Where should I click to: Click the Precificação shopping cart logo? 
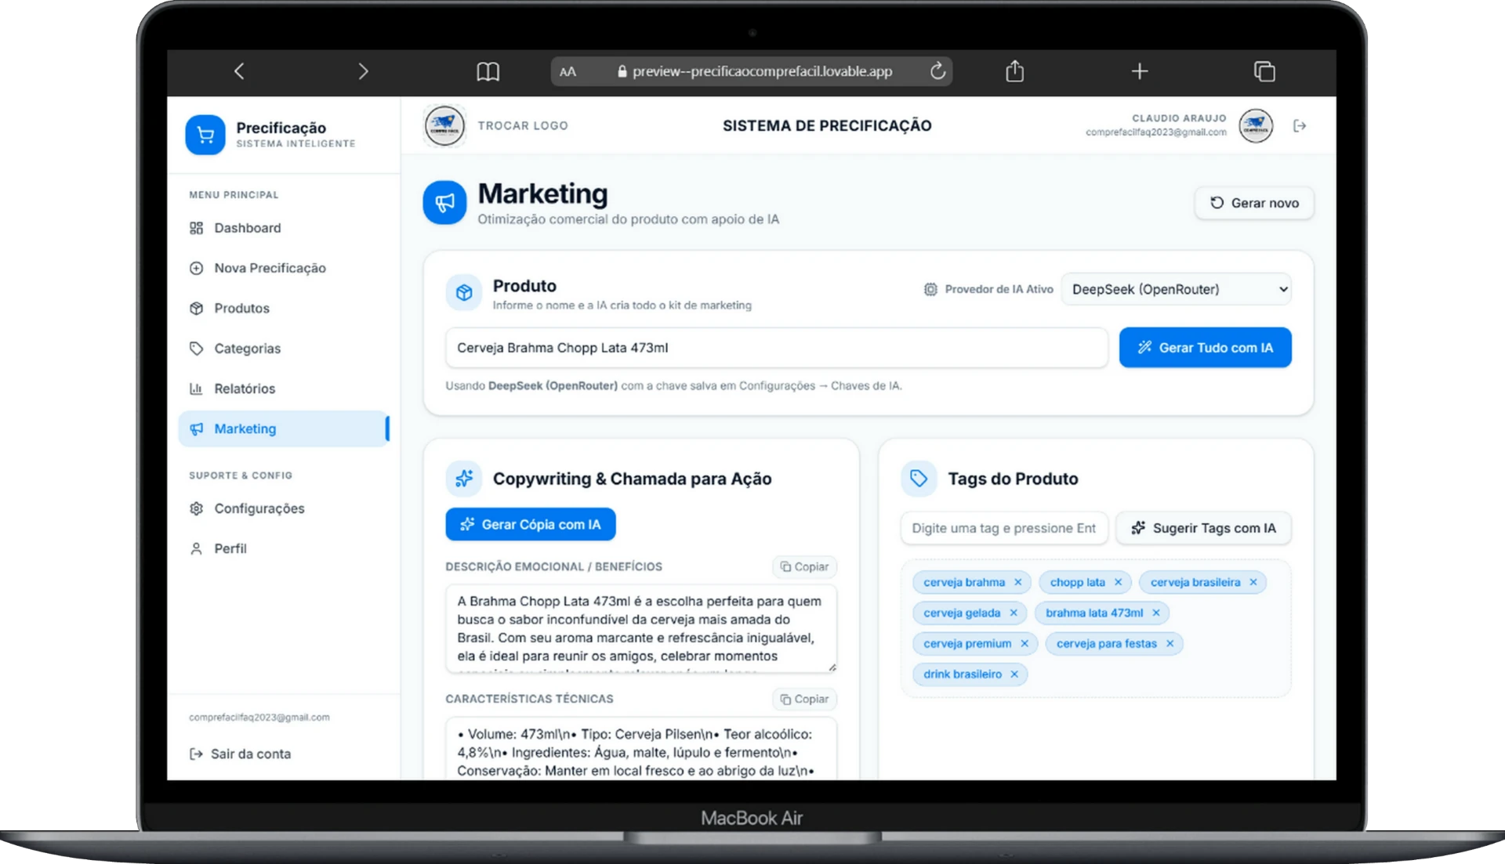coord(205,135)
